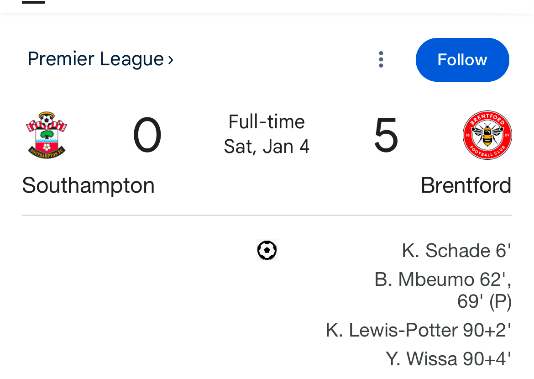534x379 pixels.
Task: Click the 69' (P) penalty entry
Action: pyautogui.click(x=484, y=301)
